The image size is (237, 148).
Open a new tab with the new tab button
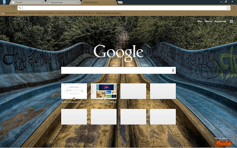120,3
